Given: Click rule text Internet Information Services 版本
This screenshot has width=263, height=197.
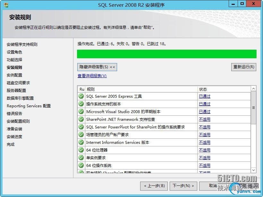Looking at the screenshot, I should (118, 143).
